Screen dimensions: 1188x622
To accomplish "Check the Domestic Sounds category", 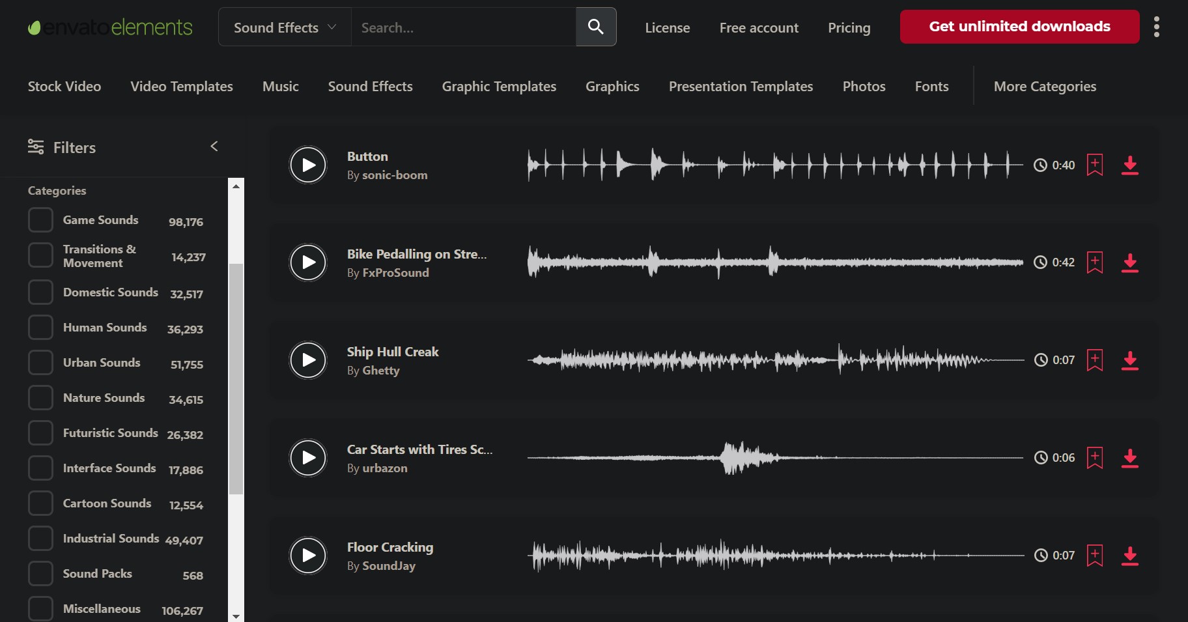I will [40, 292].
